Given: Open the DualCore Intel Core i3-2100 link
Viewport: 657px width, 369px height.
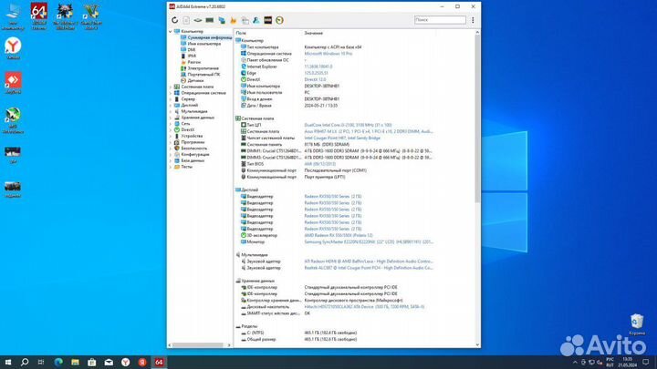Looking at the screenshot, I should (x=348, y=125).
